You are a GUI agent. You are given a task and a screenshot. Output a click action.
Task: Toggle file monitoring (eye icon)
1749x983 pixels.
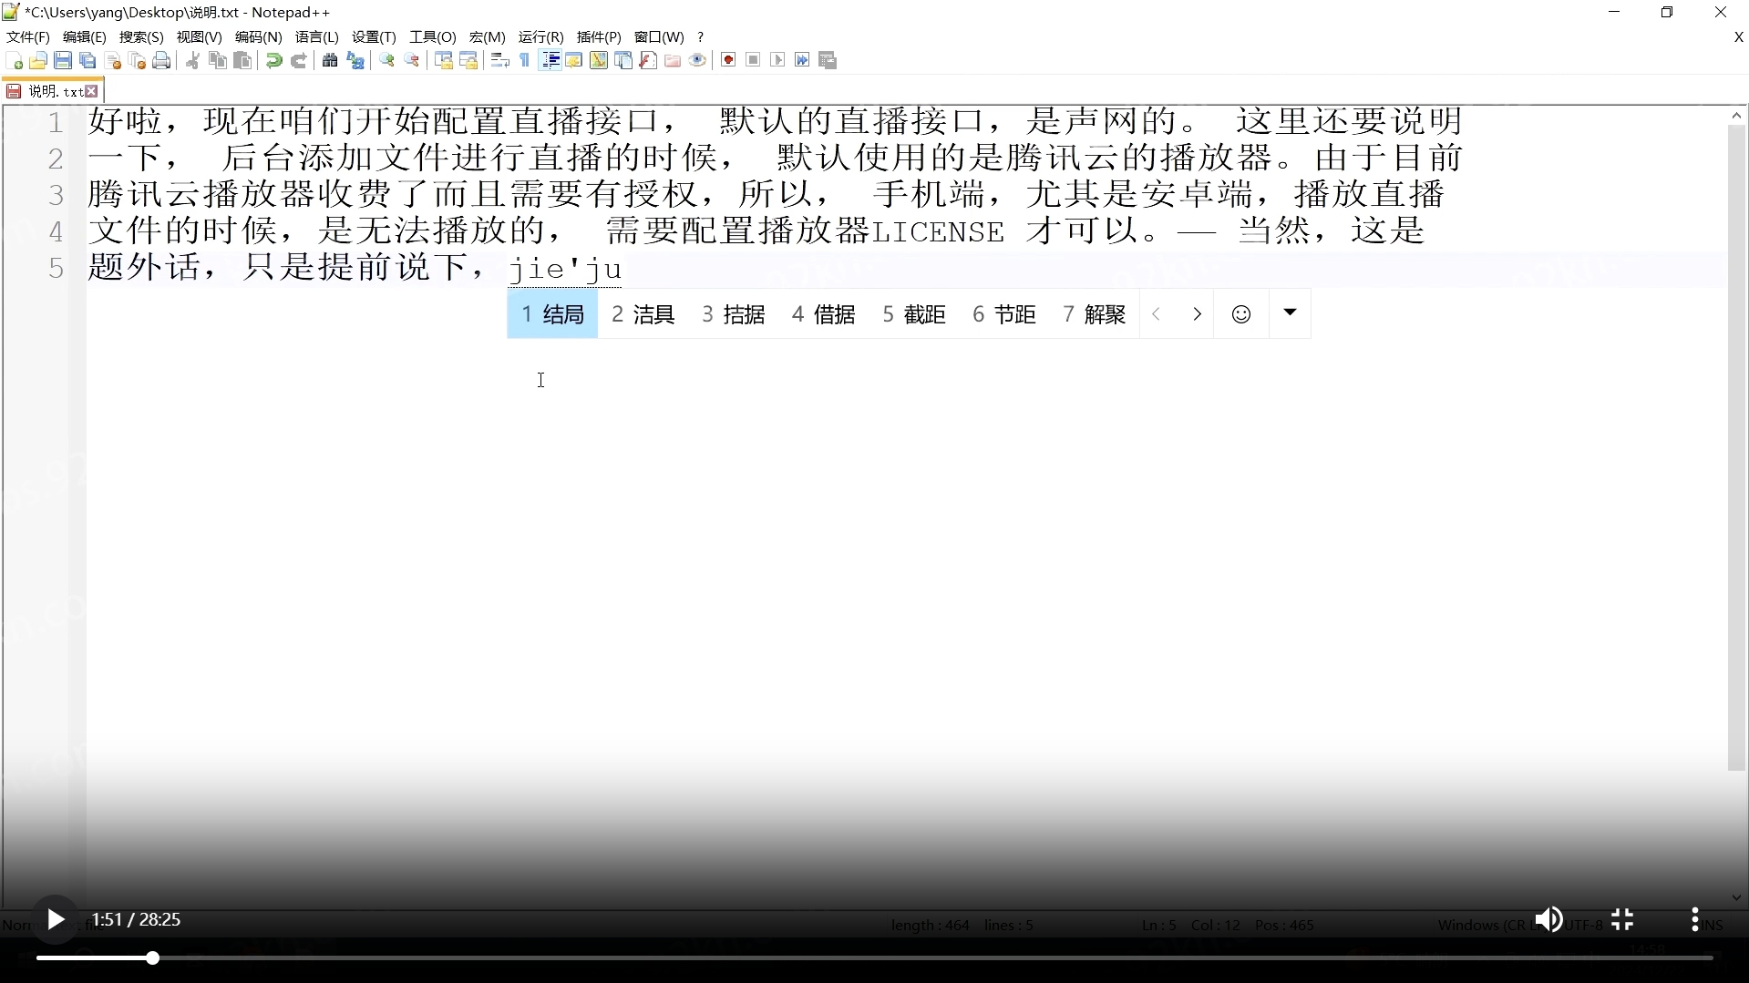click(x=697, y=60)
